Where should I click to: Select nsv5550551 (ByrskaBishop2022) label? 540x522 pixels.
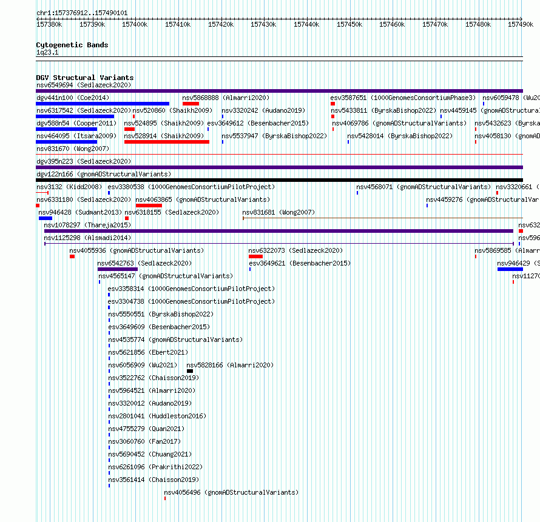(161, 314)
